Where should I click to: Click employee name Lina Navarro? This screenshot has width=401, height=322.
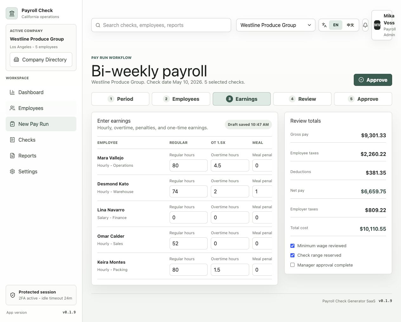pyautogui.click(x=111, y=210)
